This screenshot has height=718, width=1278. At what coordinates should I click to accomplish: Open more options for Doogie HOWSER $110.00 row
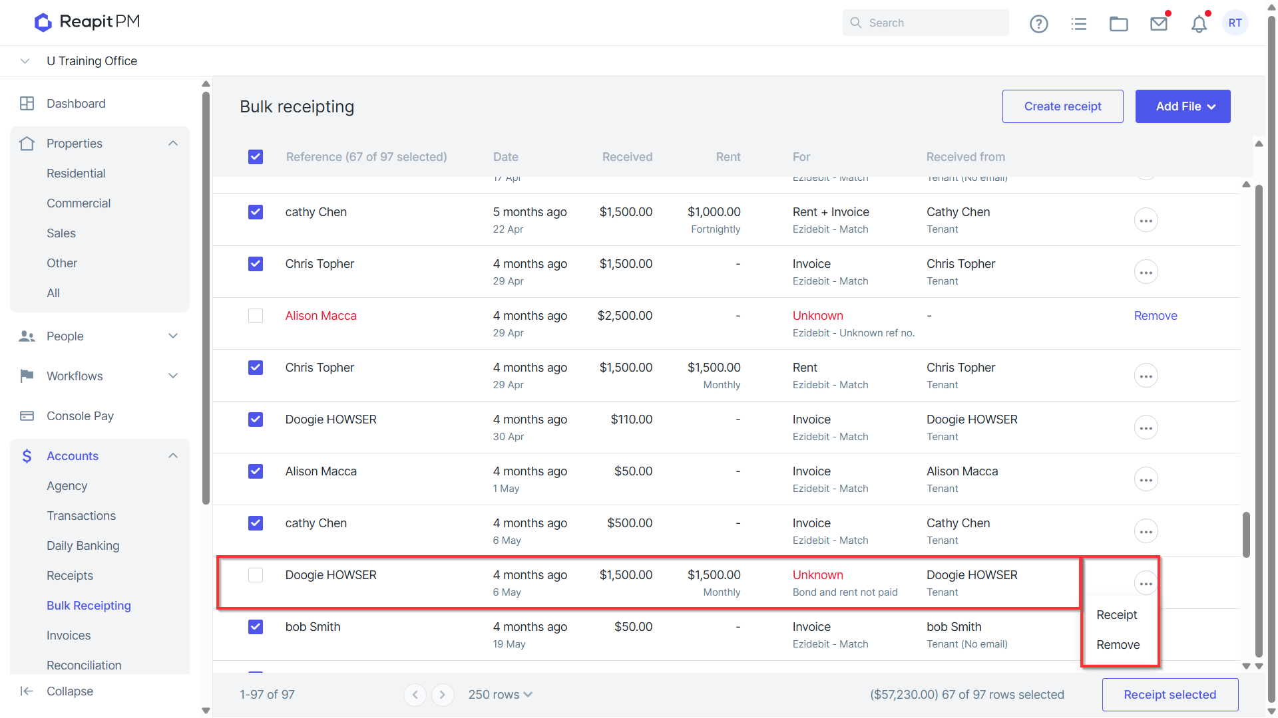(x=1146, y=427)
